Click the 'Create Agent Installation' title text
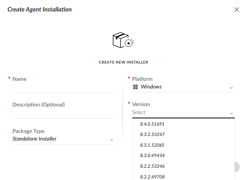The height and width of the screenshot is (180, 247). pyautogui.click(x=40, y=10)
